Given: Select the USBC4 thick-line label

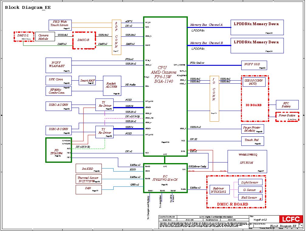Looking at the screenshot, I should (x=129, y=127).
